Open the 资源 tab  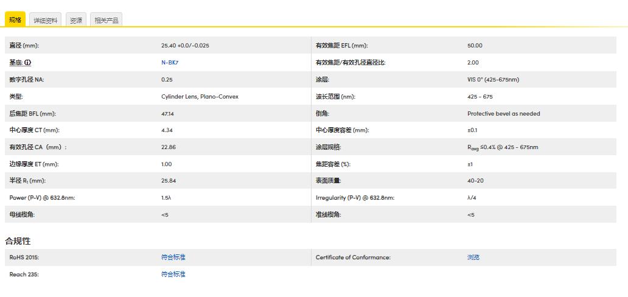click(76, 20)
